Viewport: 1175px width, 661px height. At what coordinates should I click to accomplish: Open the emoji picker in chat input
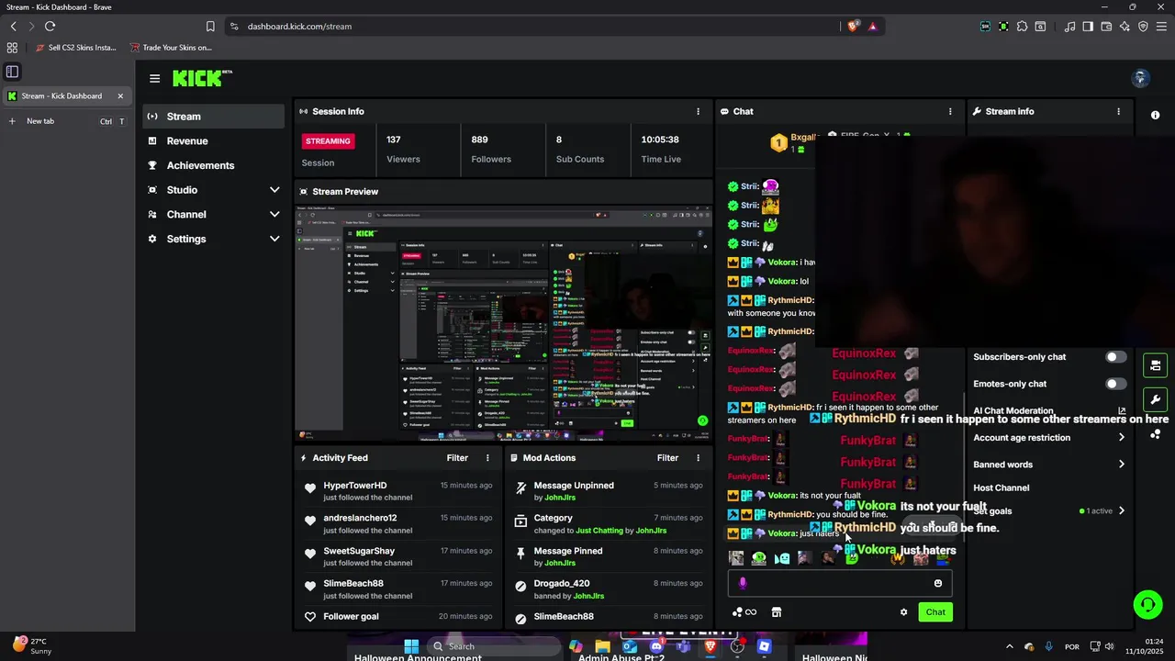pos(938,583)
